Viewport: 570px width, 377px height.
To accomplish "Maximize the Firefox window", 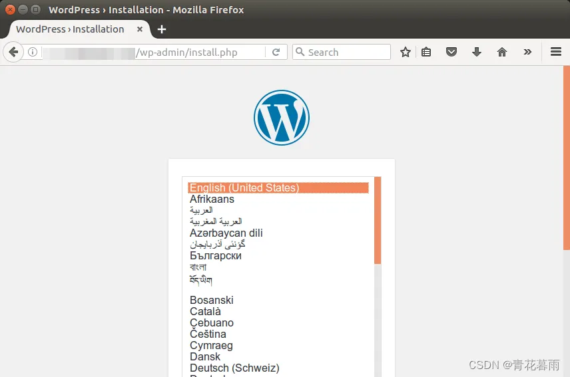I will [x=36, y=10].
